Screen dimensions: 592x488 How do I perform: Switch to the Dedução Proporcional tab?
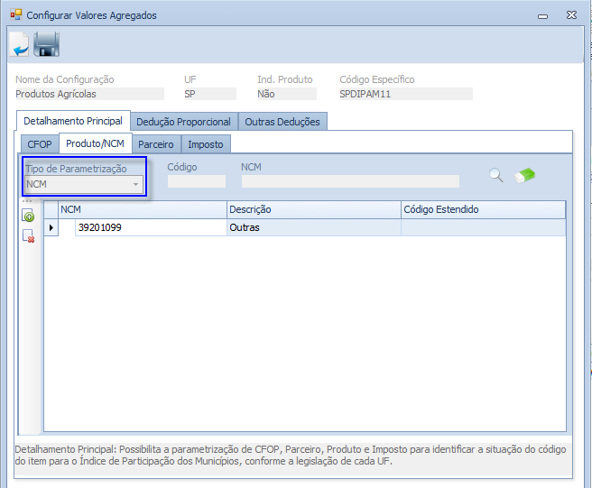(x=183, y=122)
